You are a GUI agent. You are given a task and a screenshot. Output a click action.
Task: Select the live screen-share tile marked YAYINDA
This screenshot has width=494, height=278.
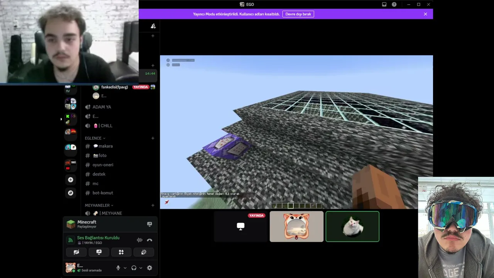240,227
